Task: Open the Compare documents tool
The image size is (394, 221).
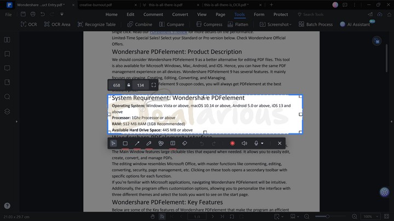Action: [172, 25]
